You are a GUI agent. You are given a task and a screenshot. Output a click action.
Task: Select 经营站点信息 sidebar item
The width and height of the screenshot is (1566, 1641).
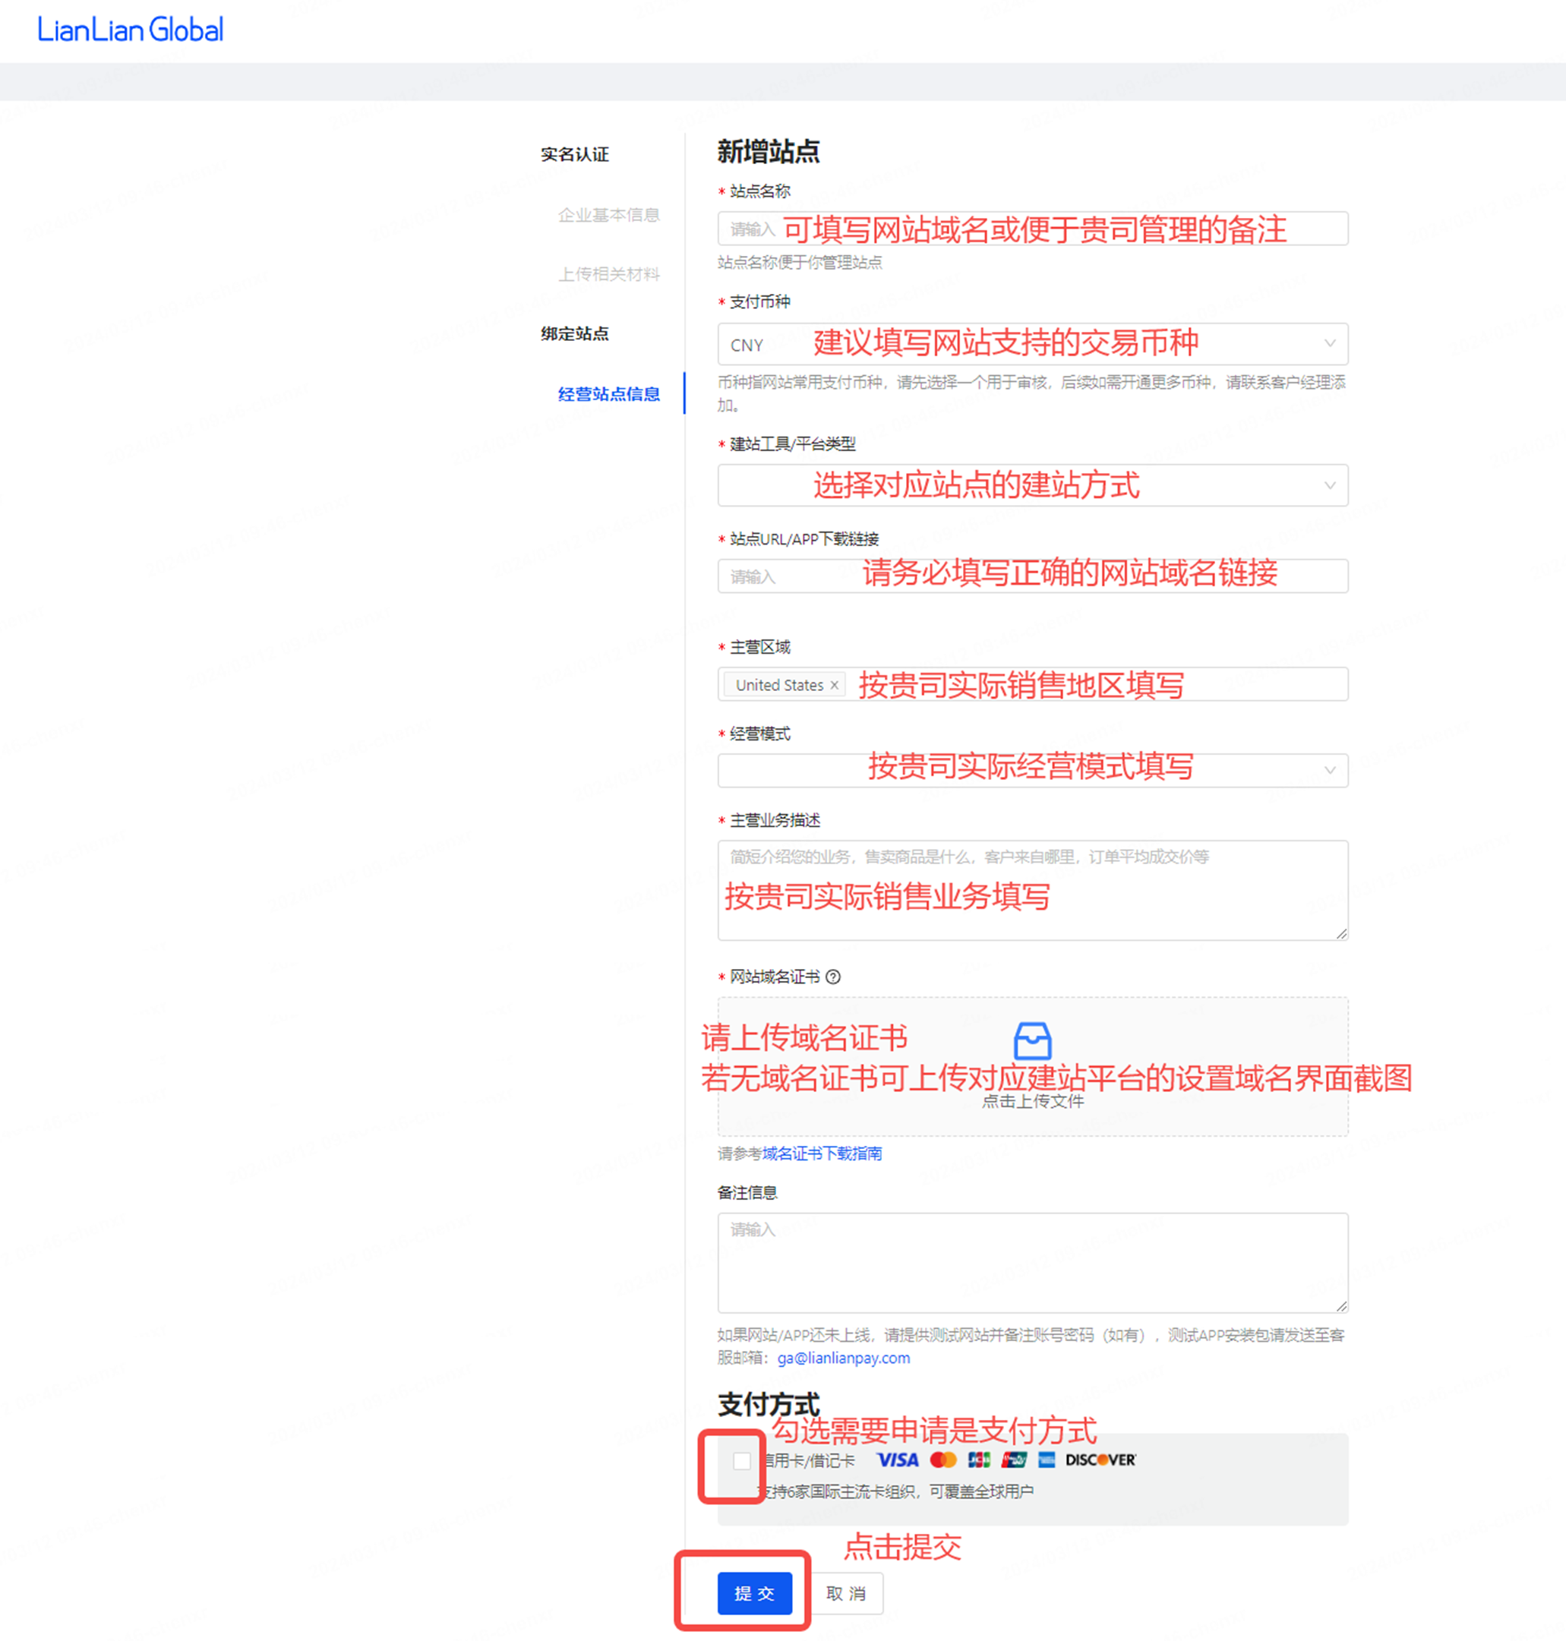point(608,394)
